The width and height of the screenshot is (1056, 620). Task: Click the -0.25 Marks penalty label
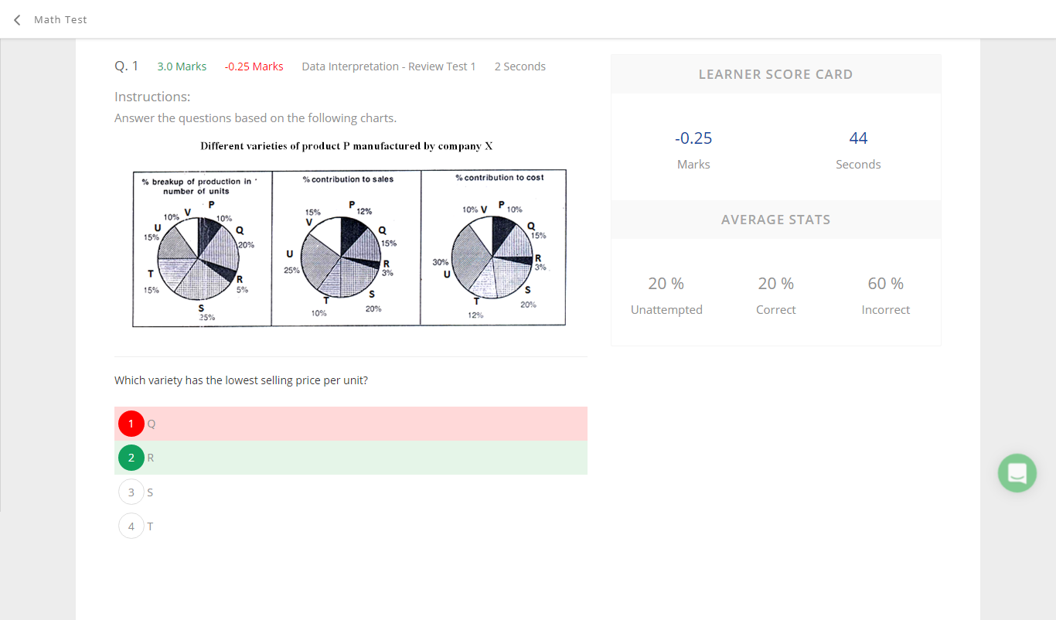pos(254,66)
